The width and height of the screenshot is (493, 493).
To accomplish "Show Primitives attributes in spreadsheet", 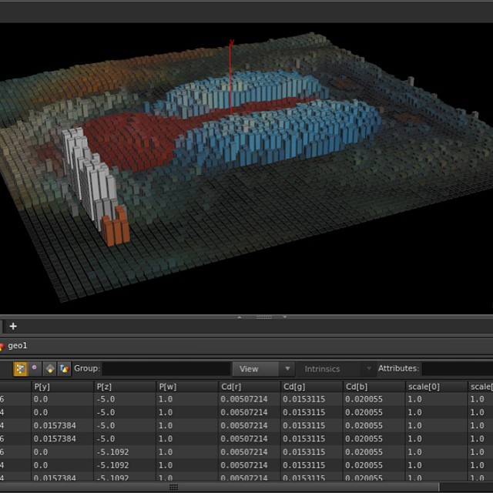I will coord(49,369).
